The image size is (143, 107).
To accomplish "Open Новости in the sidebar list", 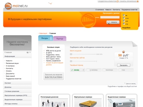I will 9,61.
